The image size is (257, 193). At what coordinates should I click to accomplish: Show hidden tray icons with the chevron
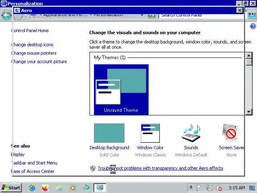(x=191, y=187)
